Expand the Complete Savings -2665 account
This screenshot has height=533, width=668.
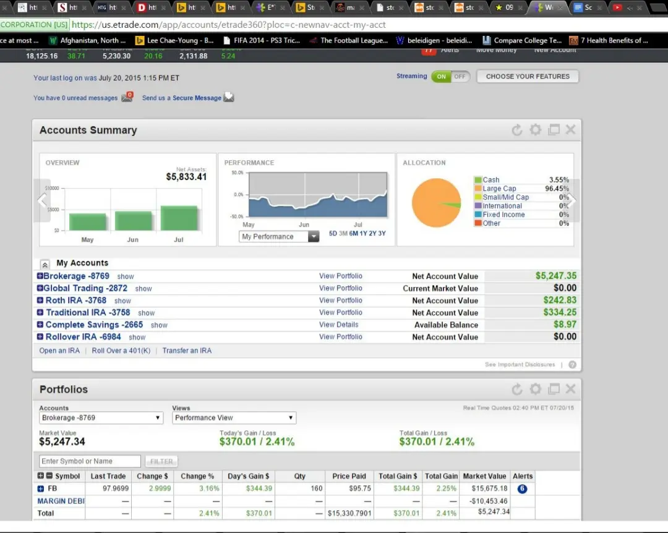click(x=40, y=325)
